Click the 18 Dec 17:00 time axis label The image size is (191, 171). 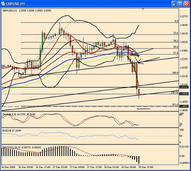tap(146, 167)
